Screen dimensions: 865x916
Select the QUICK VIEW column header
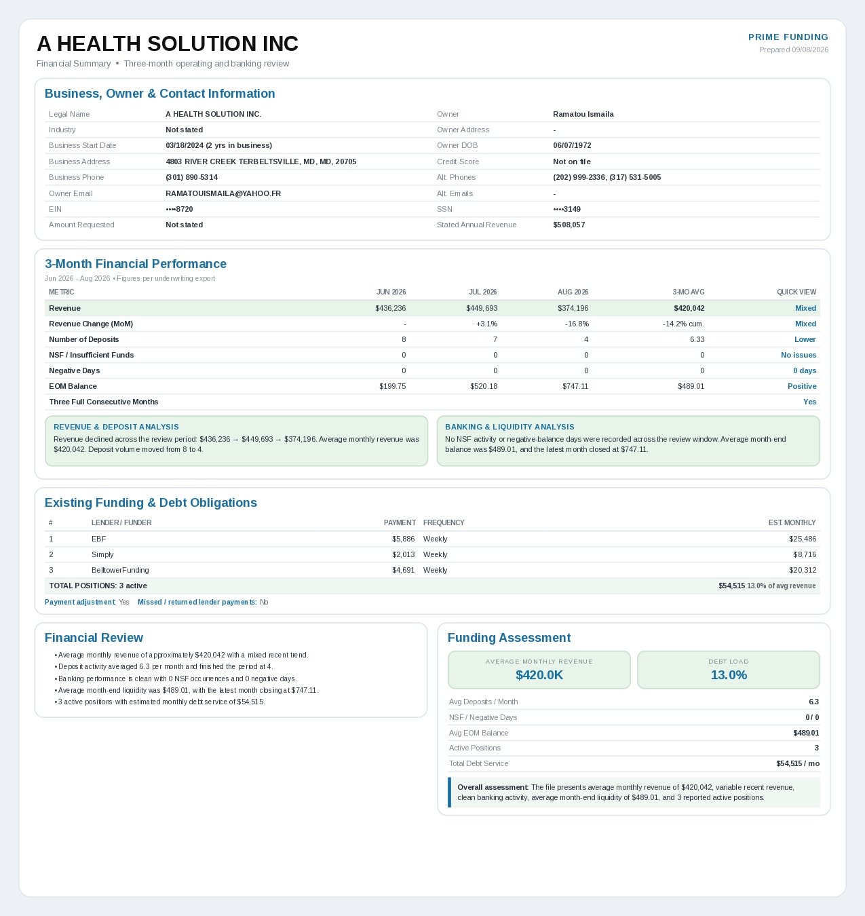pyautogui.click(x=796, y=292)
